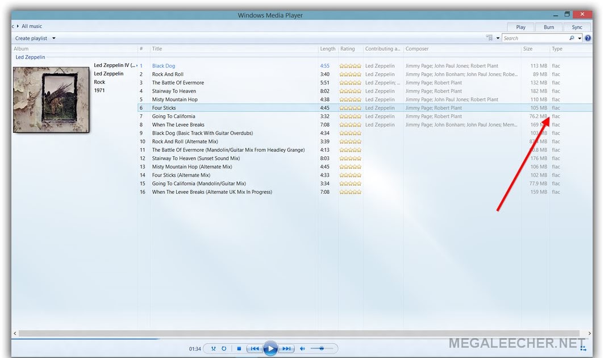The image size is (604, 358).
Task: Open search options dropdown arrow
Action: point(580,38)
